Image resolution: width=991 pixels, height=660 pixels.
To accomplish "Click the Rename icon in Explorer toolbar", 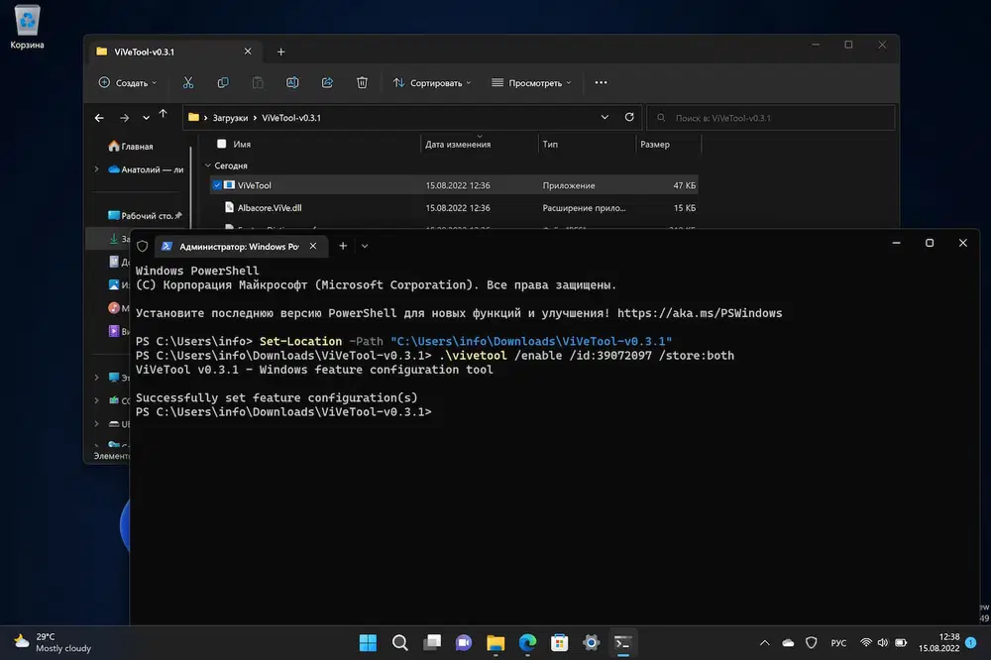I will (292, 83).
